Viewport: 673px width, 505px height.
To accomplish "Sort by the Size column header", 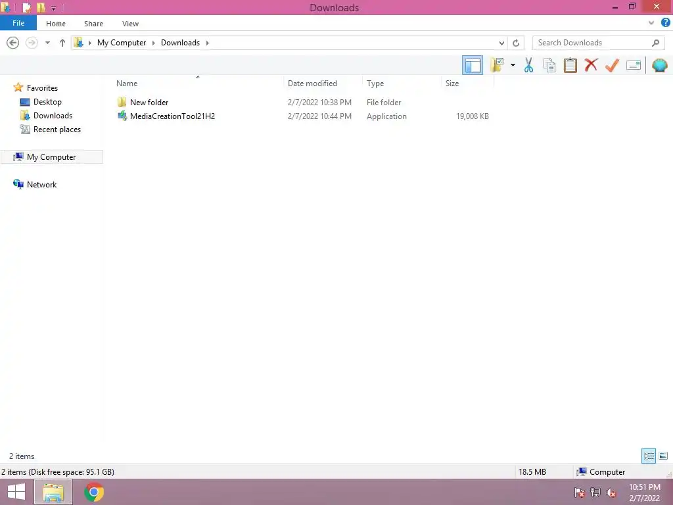I will [x=452, y=84].
